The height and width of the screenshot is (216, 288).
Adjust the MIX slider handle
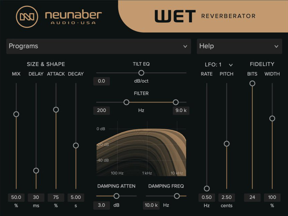click(x=16, y=114)
